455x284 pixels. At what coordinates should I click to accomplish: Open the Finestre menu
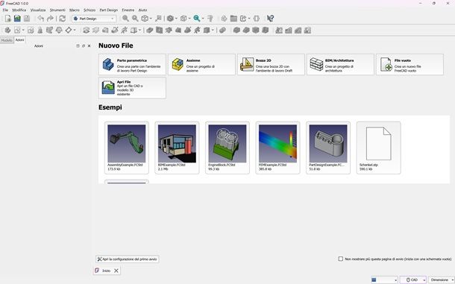pos(128,10)
